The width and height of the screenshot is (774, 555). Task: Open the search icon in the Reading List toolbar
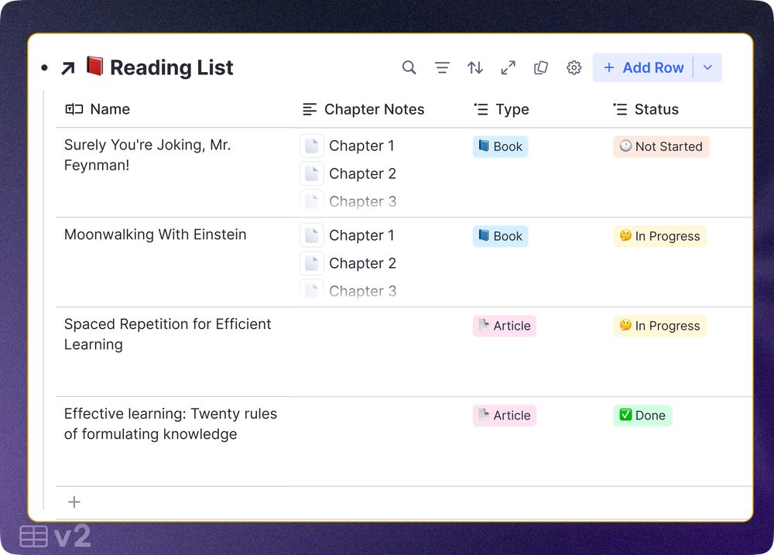coord(409,67)
